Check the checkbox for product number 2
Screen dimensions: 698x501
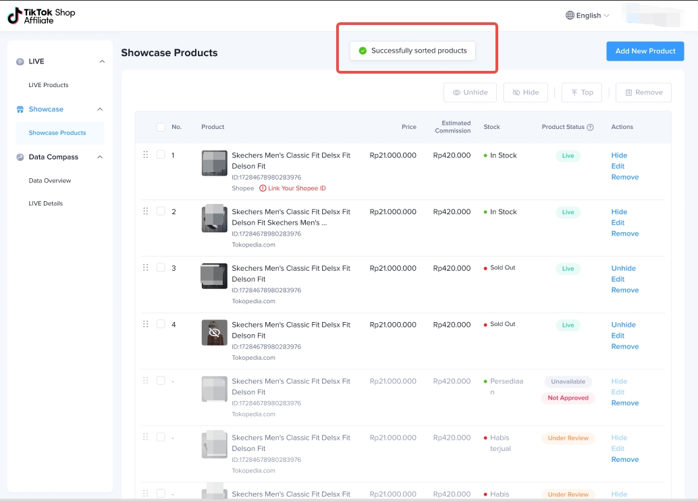click(x=161, y=211)
